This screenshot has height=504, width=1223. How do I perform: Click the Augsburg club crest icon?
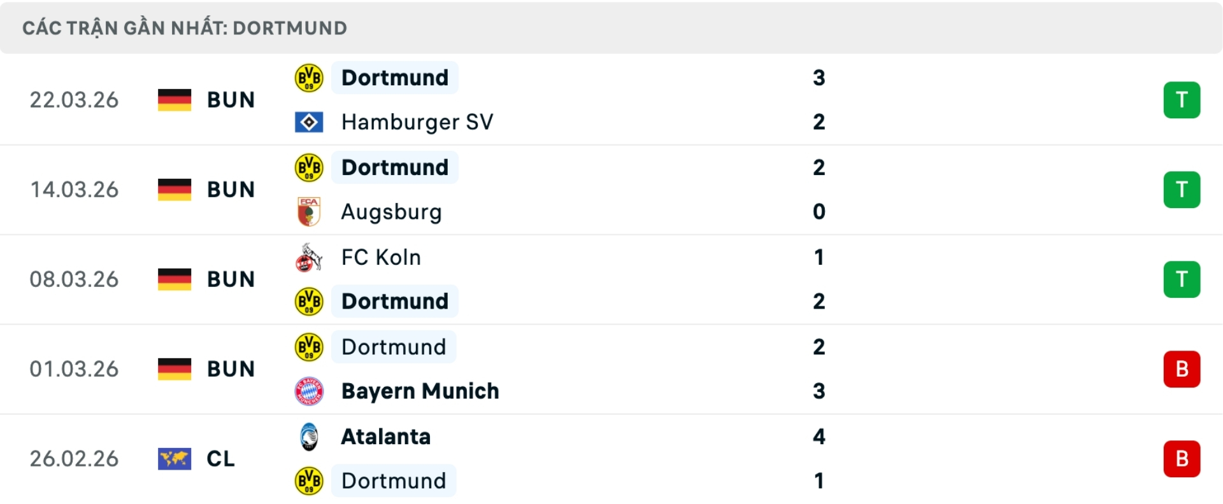(x=309, y=212)
